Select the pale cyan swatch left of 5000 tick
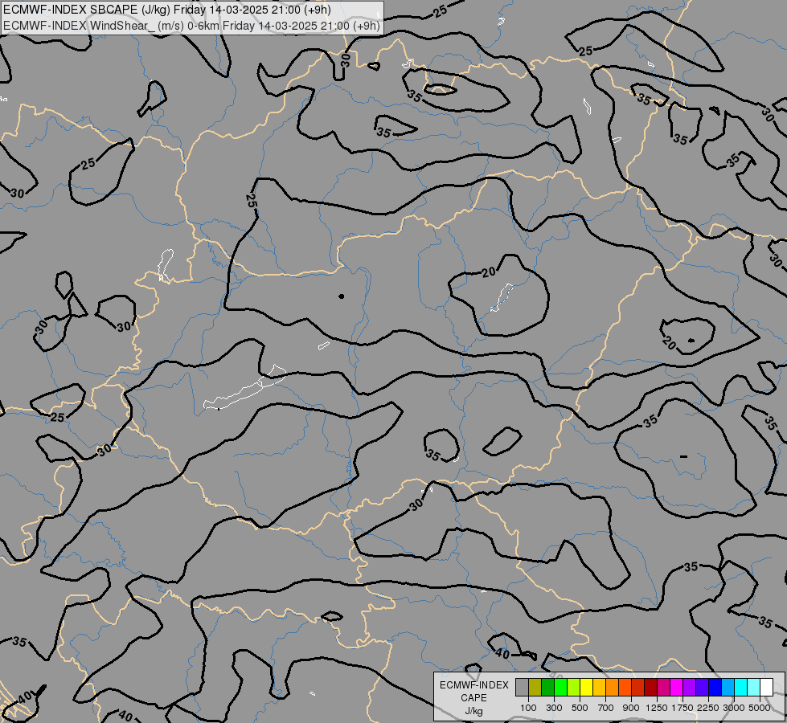The image size is (787, 723). click(x=753, y=688)
